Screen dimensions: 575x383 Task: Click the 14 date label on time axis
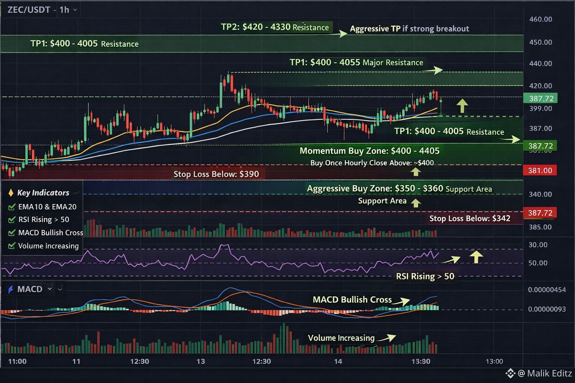point(338,361)
